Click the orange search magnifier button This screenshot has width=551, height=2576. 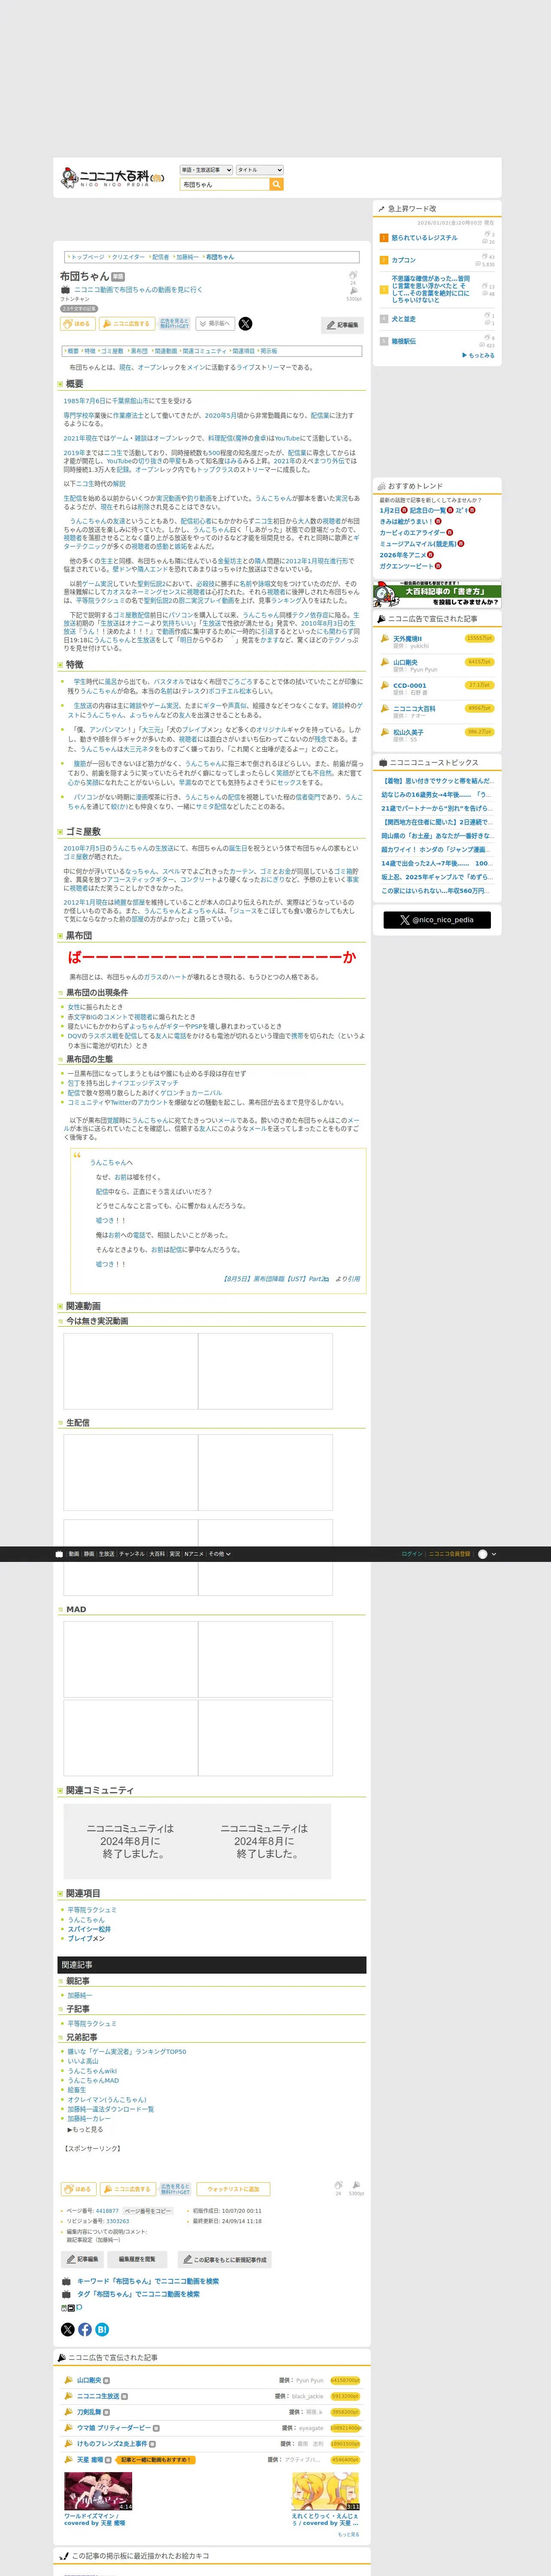coord(277,185)
